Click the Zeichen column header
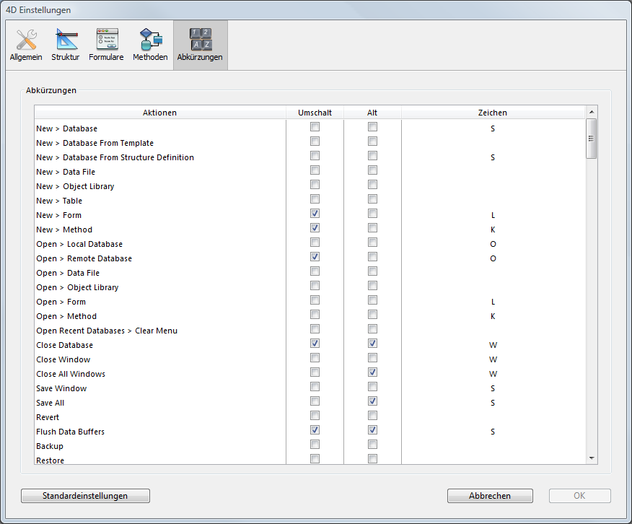Viewport: 632px width, 524px height. 492,113
